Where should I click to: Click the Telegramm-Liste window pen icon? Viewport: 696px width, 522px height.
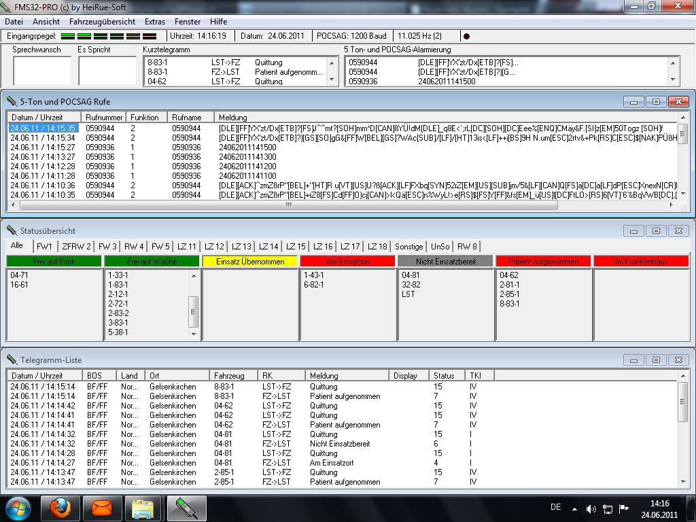(x=12, y=360)
